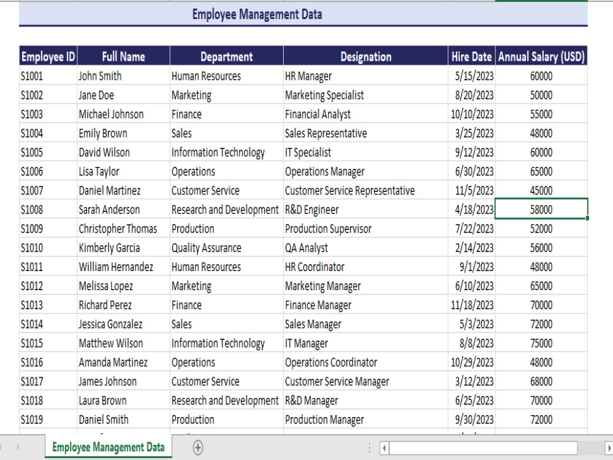Select the Finance Manager cell

pyautogui.click(x=365, y=305)
